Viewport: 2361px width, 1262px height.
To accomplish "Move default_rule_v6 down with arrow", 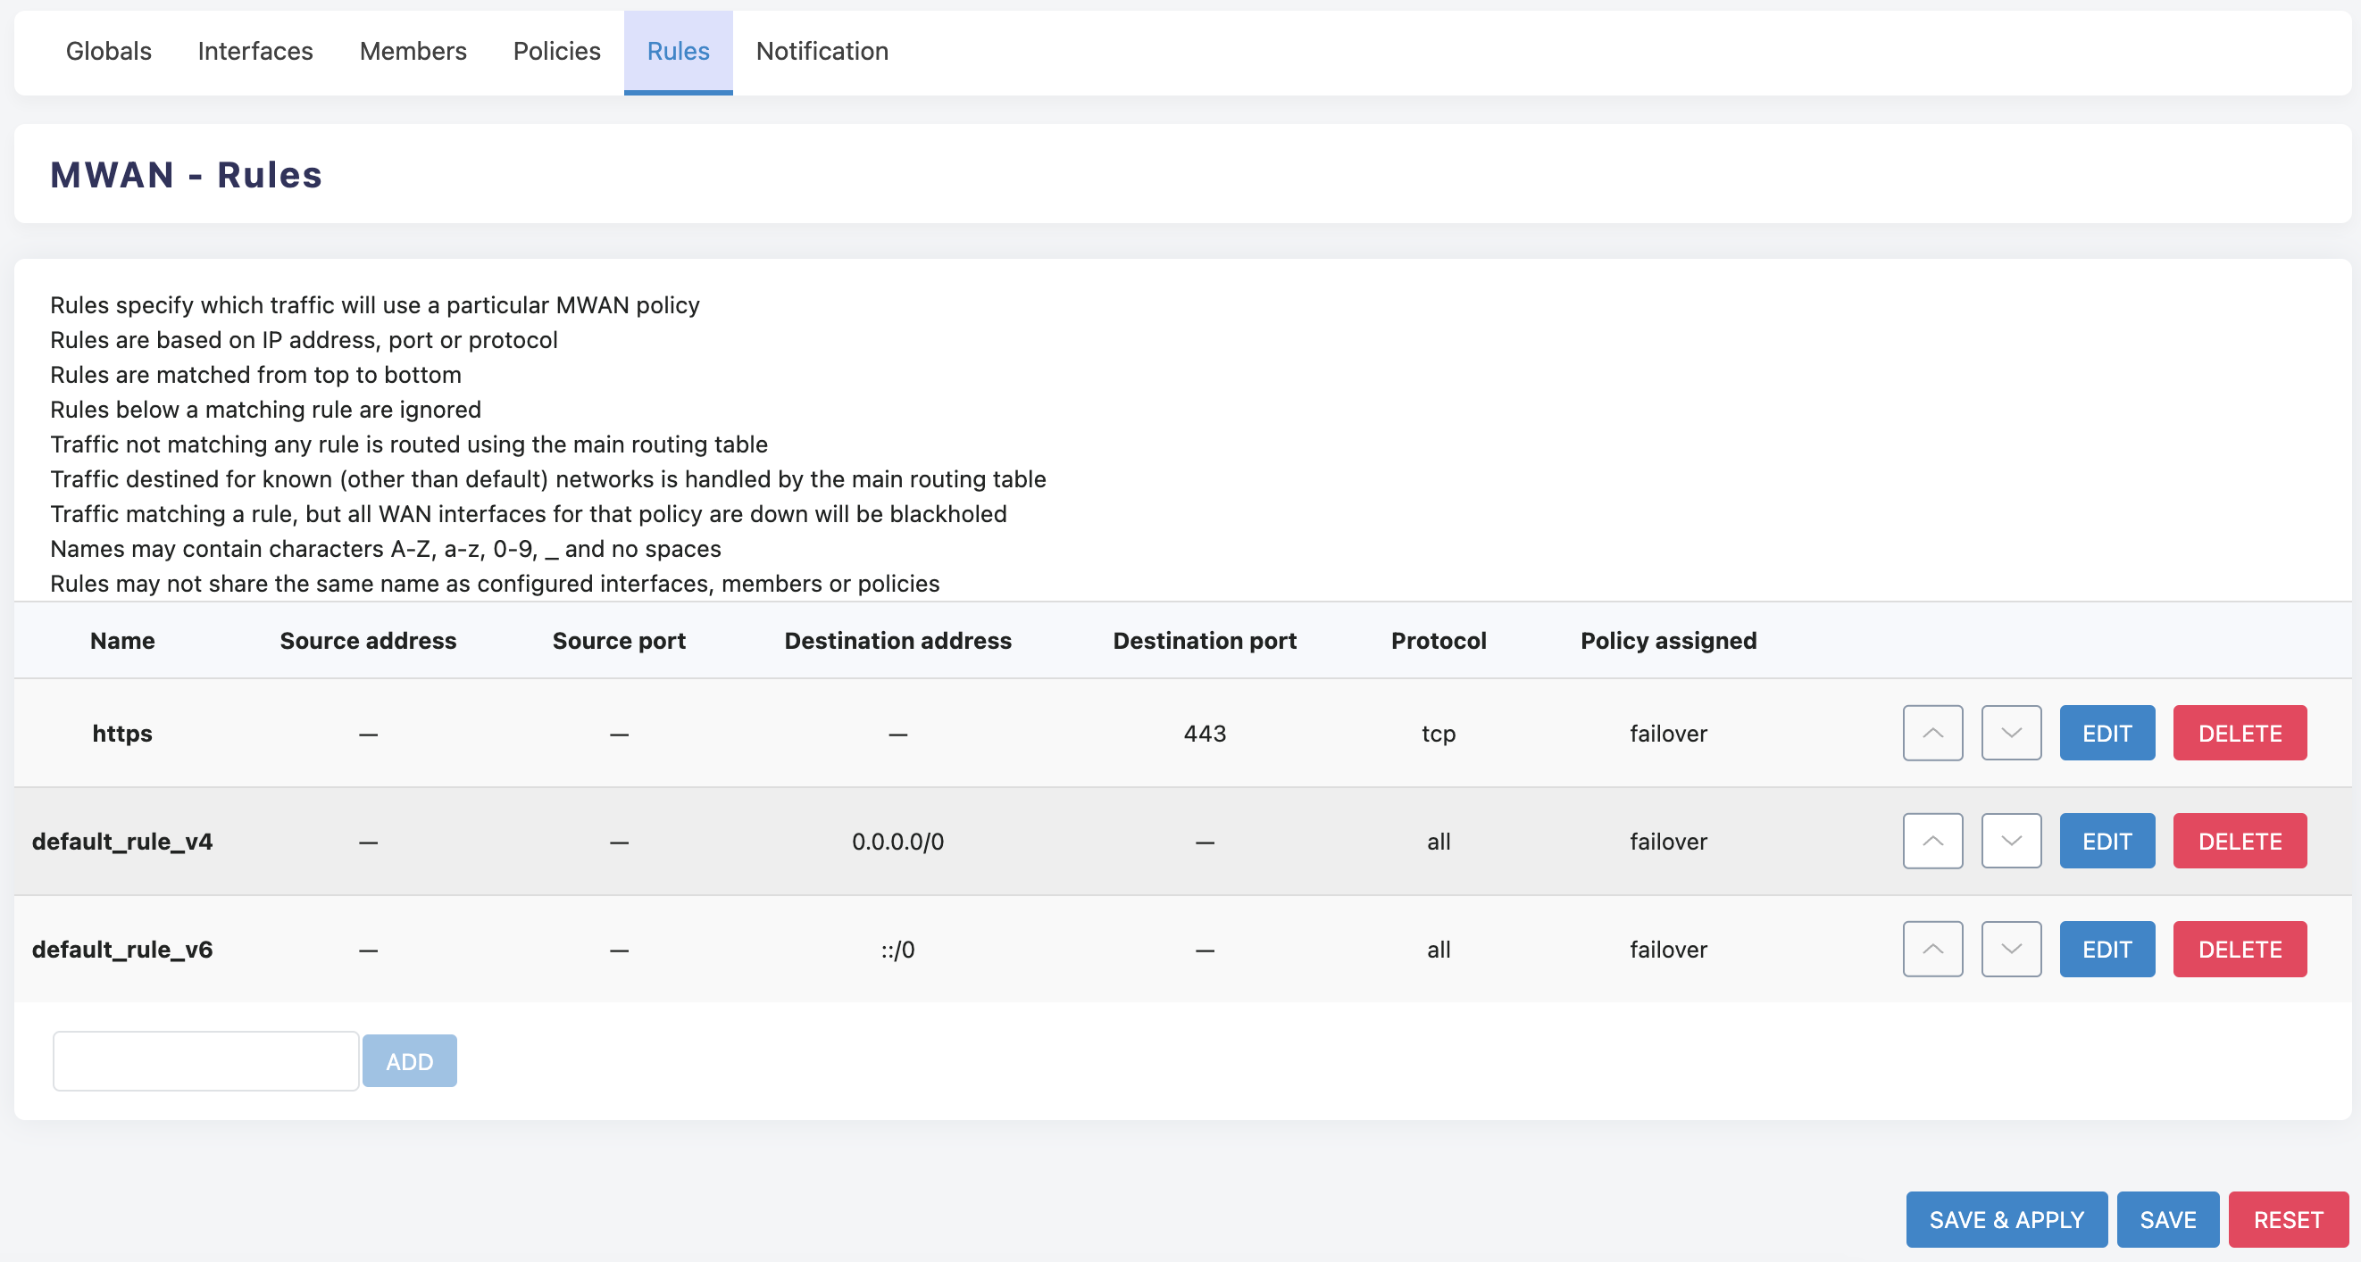I will pos(2011,949).
